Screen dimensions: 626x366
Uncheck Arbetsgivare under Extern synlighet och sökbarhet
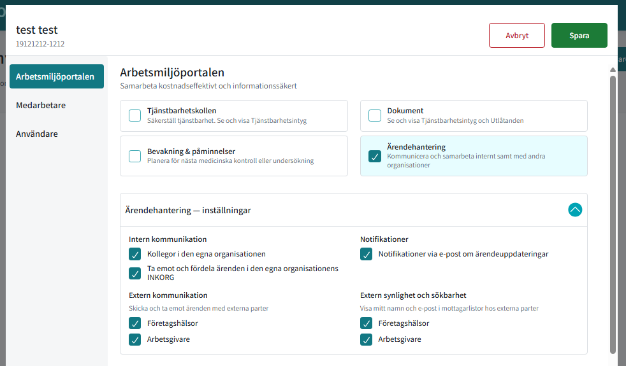click(x=366, y=339)
